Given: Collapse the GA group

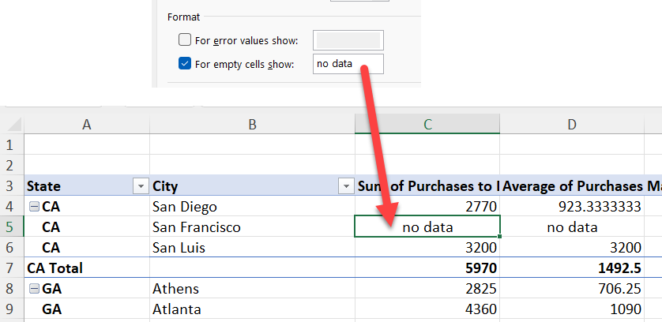Looking at the screenshot, I should (x=34, y=289).
